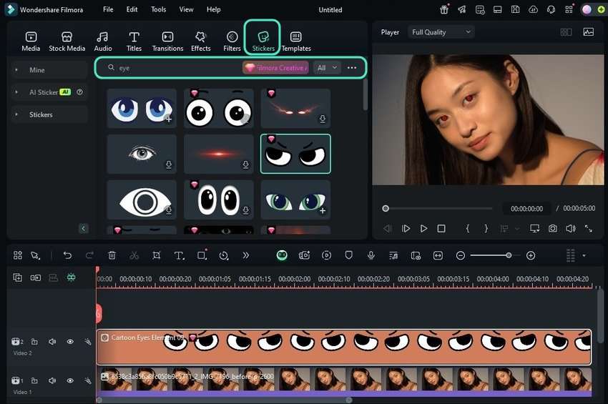Viewport: 608px width, 404px height.
Task: Open the File menu
Action: (108, 9)
